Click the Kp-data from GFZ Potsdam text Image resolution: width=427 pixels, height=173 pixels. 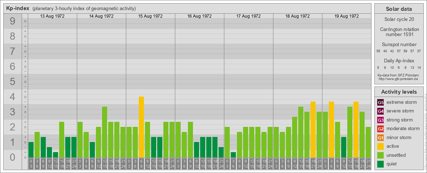click(x=398, y=75)
